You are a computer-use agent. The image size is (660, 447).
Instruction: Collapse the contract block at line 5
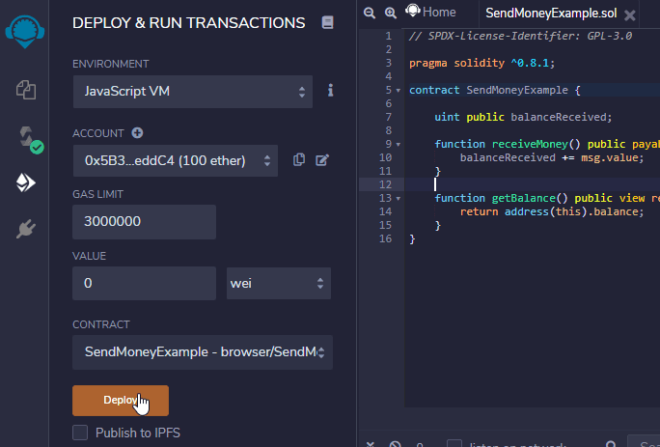pyautogui.click(x=399, y=91)
